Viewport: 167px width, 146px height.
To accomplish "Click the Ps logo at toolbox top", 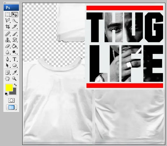I will [11, 8].
